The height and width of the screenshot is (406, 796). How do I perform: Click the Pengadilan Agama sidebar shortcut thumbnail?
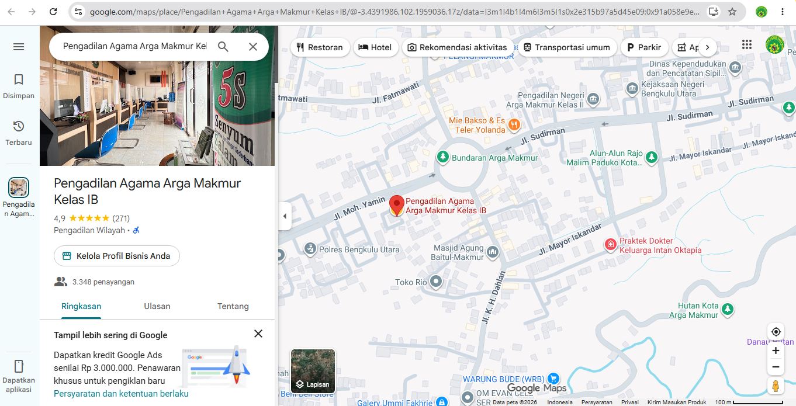click(19, 188)
